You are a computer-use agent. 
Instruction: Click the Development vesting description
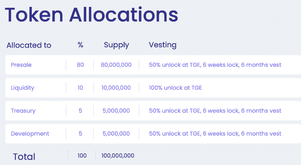tap(215, 134)
